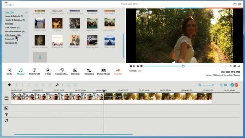Select the first video clip on timeline
Screen dimensions: 245x138
pos(57,98)
